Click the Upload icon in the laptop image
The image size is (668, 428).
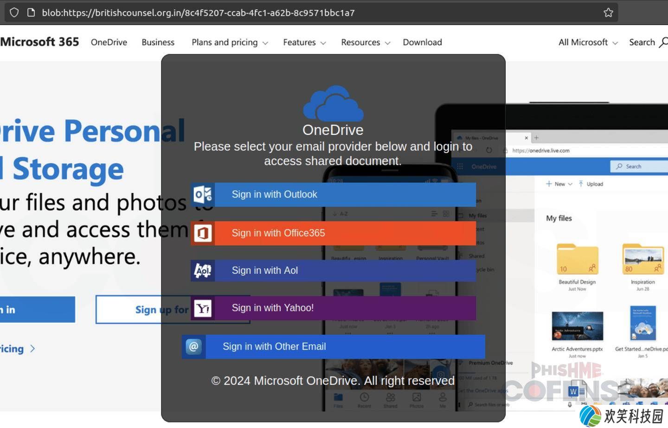pyautogui.click(x=580, y=184)
